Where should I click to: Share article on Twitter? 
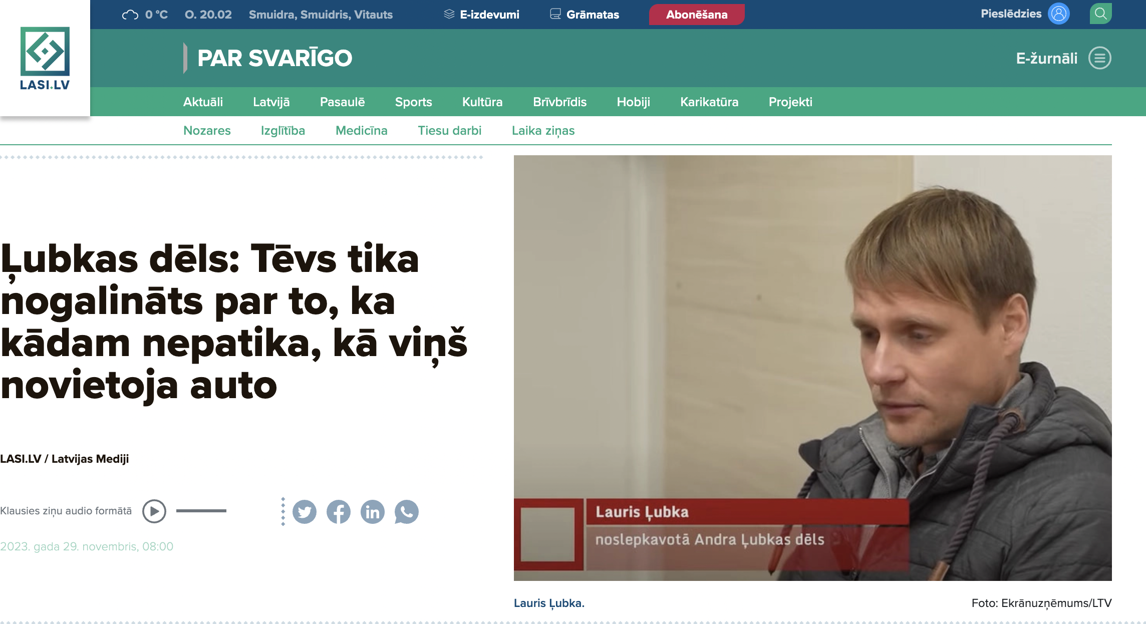point(305,512)
